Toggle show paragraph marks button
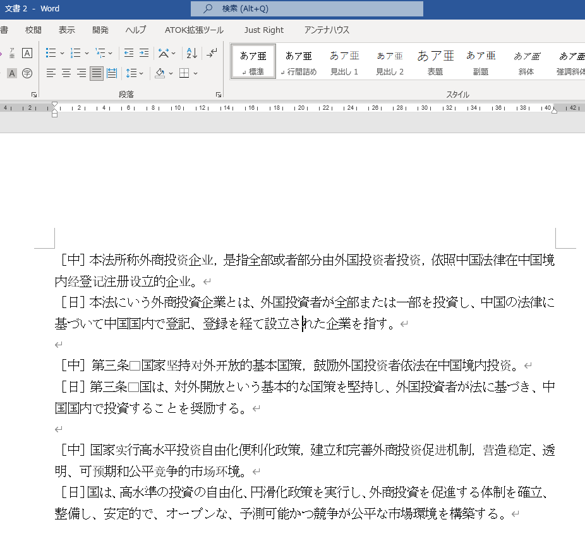The image size is (585, 558). click(x=212, y=53)
